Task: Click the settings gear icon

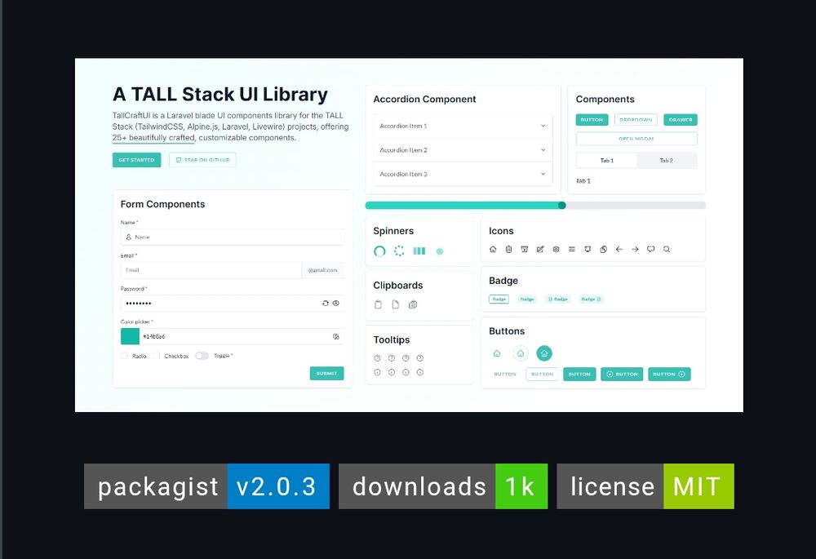Action: tap(556, 249)
